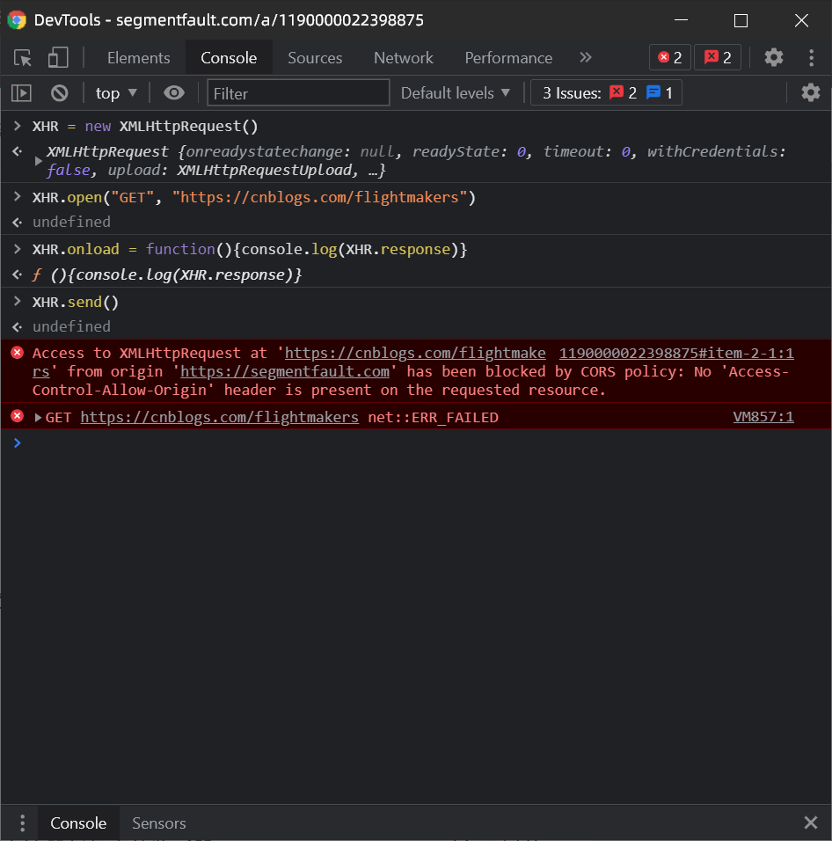Image resolution: width=832 pixels, height=841 pixels.
Task: Open the top JavaScript context dropdown
Action: point(116,93)
